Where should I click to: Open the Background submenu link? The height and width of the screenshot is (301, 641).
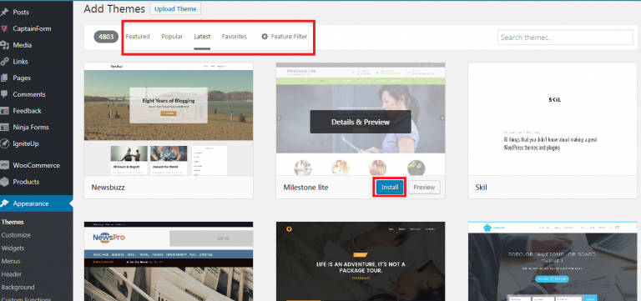[18, 288]
